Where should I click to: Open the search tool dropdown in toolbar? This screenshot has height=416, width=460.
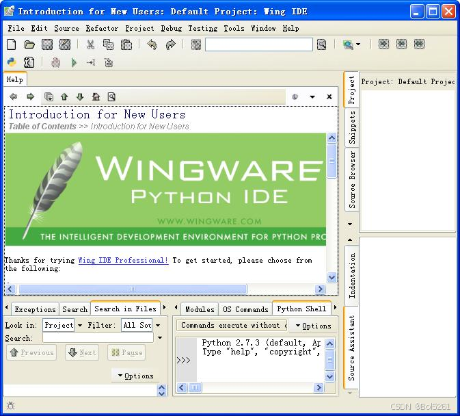pos(358,44)
